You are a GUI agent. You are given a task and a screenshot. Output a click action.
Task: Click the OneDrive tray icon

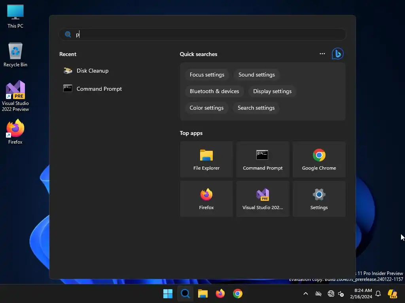pos(318,294)
